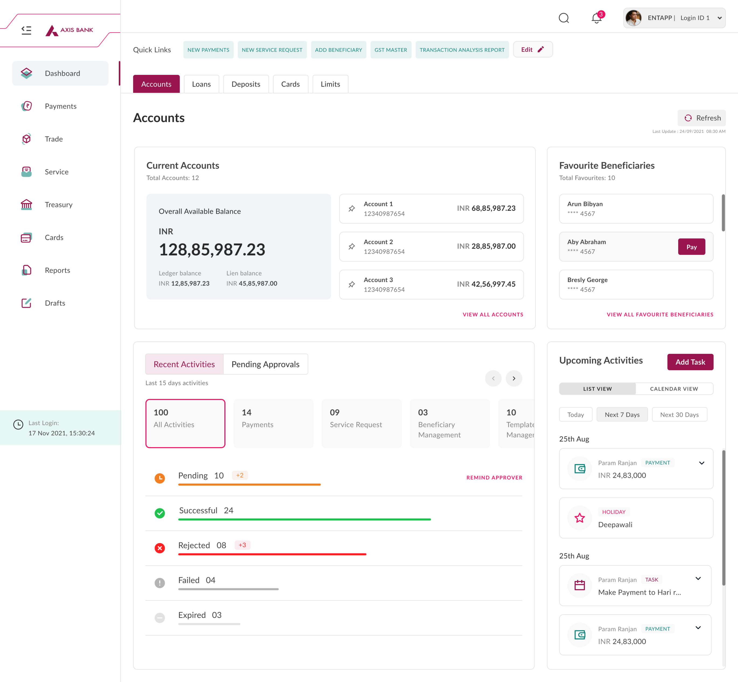Expand the first Param Ranjan payment entry
738x682 pixels.
click(x=701, y=463)
